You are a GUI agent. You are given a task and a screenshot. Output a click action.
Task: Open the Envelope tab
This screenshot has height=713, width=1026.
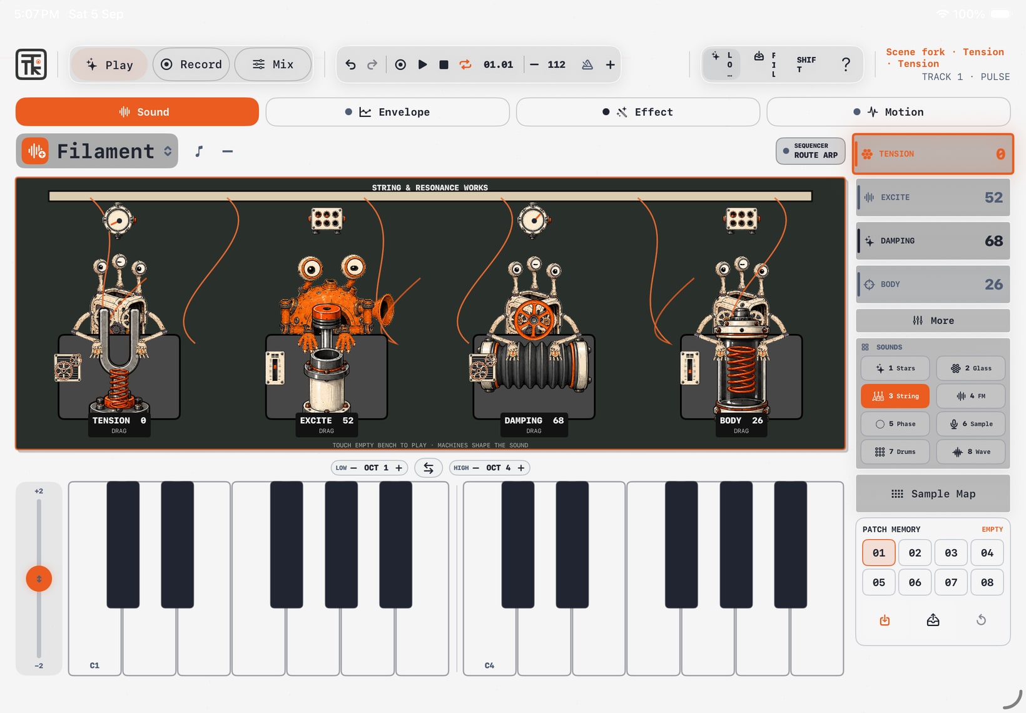click(387, 112)
